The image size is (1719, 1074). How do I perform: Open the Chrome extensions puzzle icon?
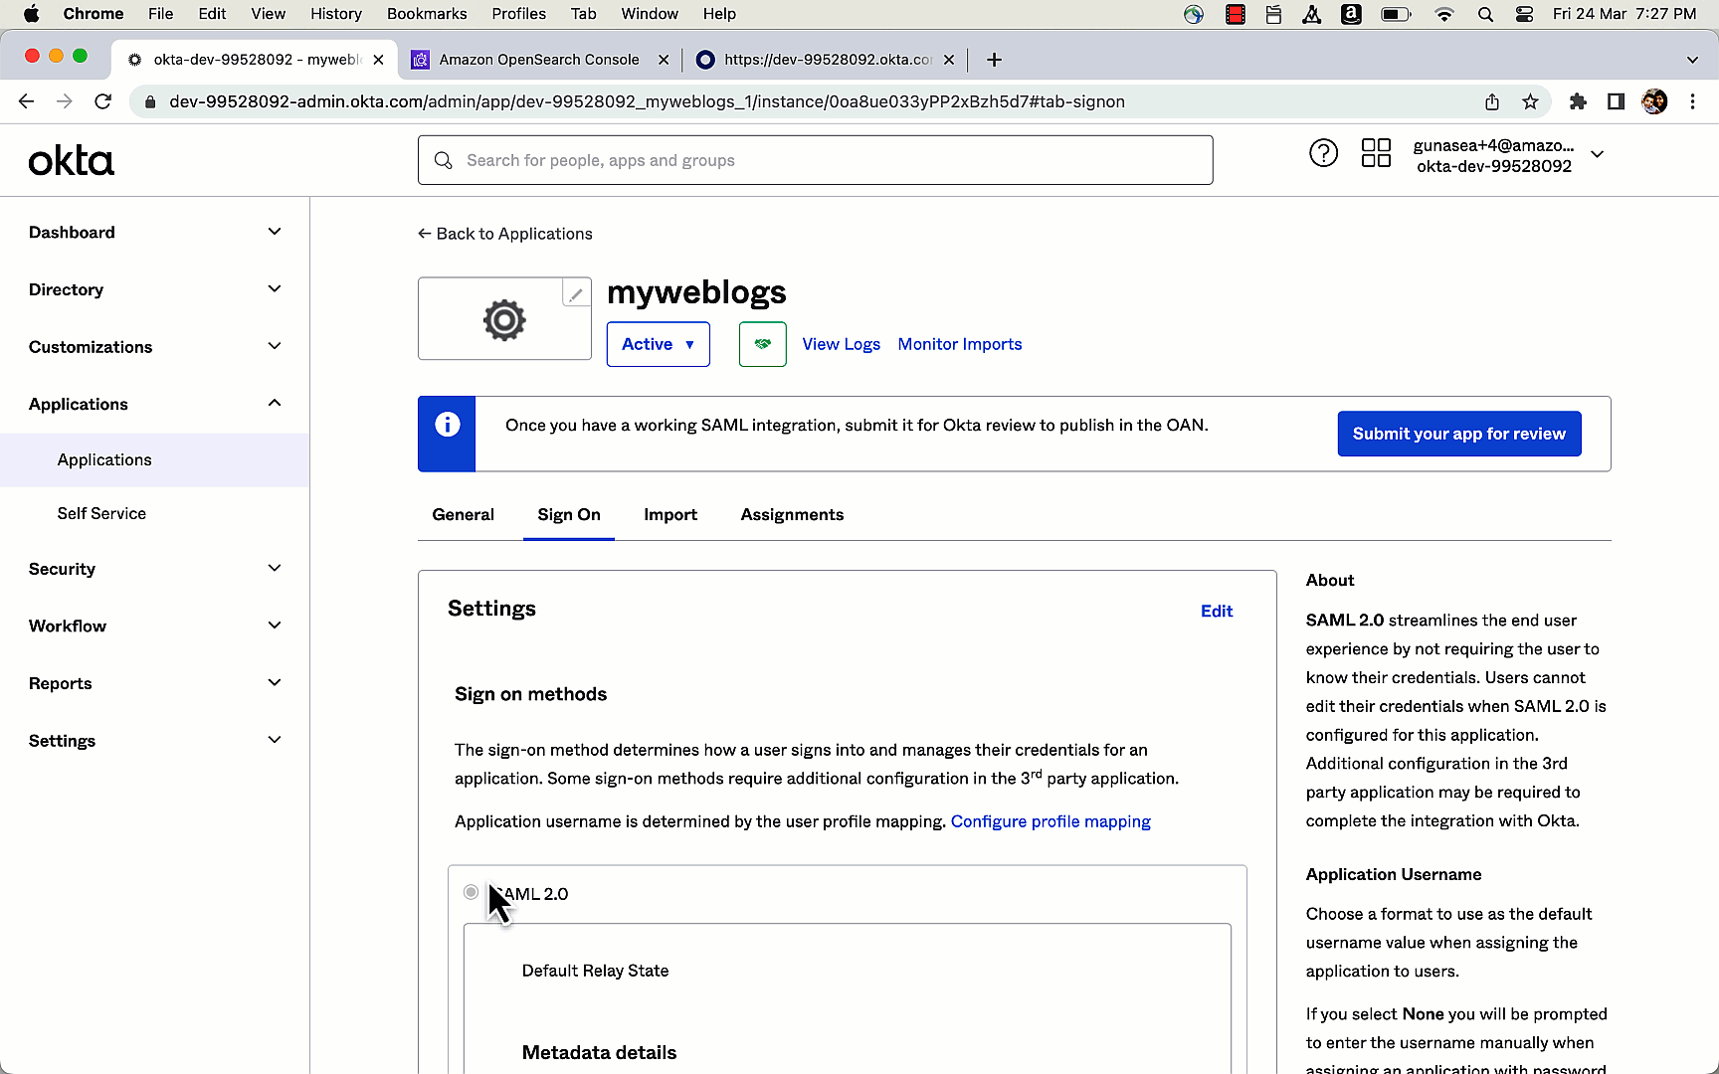tap(1578, 101)
